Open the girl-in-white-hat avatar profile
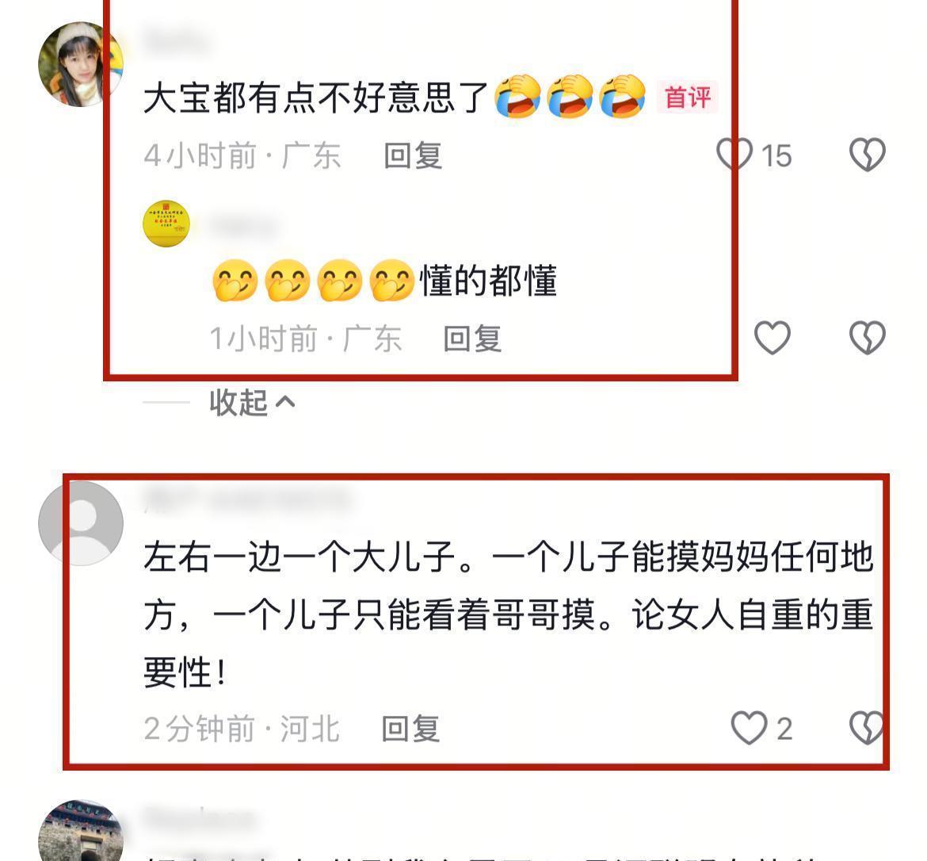Image resolution: width=927 pixels, height=861 pixels. 80,64
